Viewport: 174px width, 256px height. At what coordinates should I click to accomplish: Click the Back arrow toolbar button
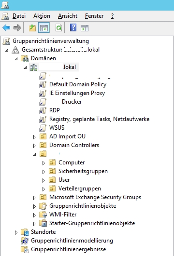tap(6, 28)
